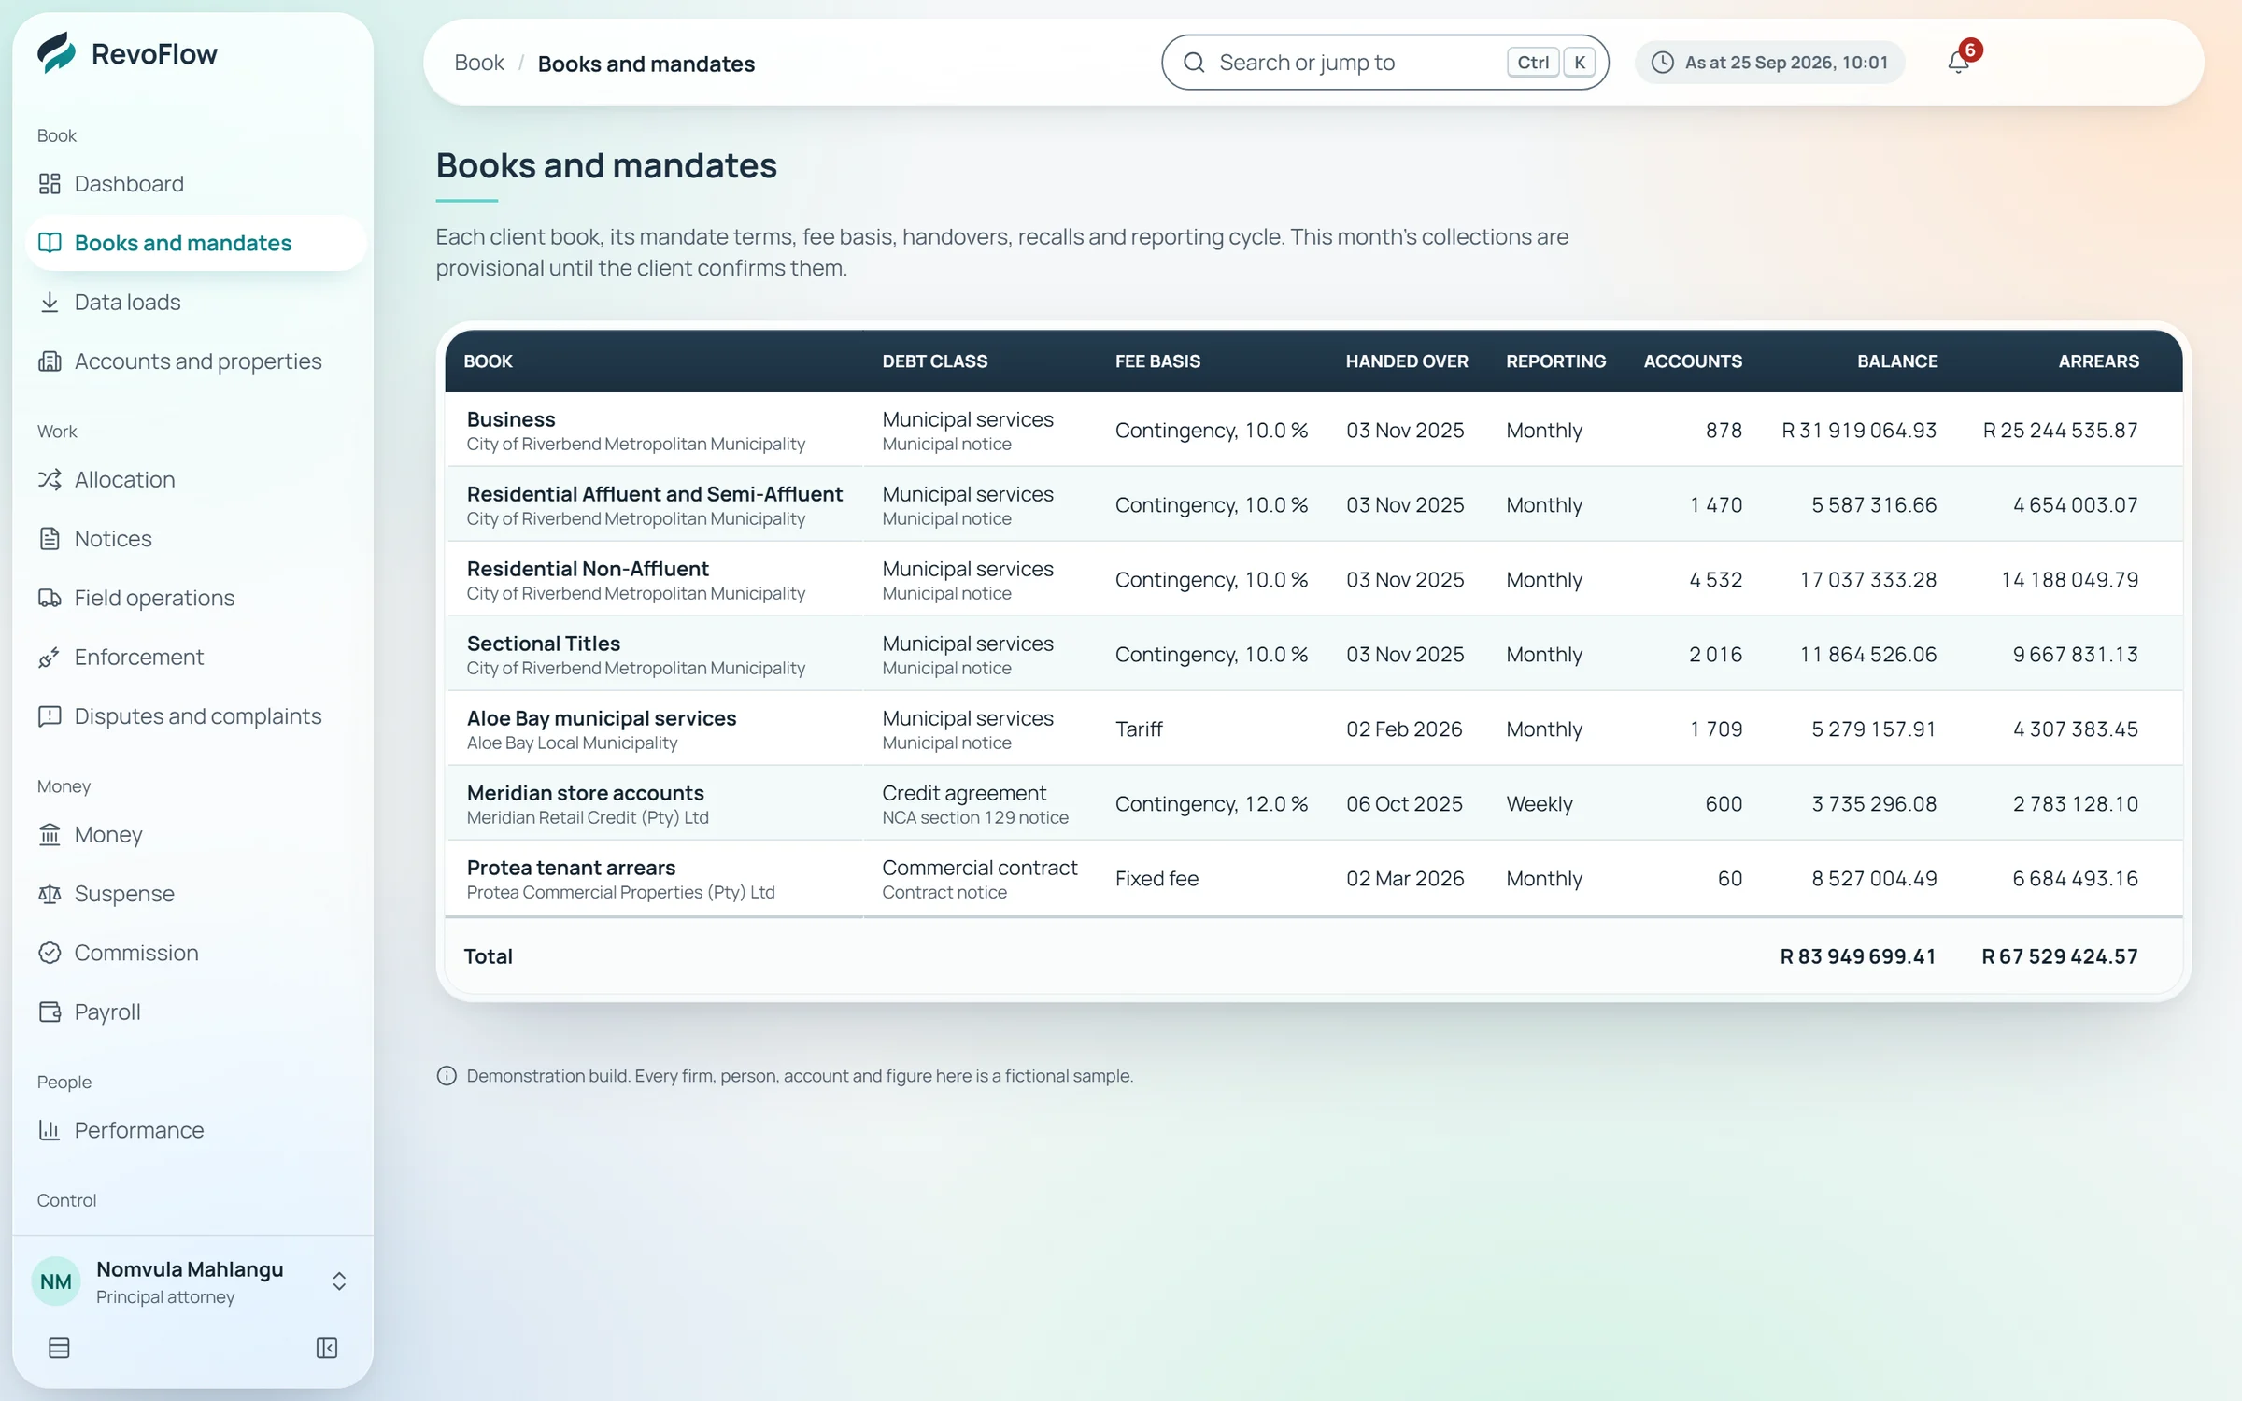Image resolution: width=2242 pixels, height=1401 pixels.
Task: Open Residential Non-Affluent book
Action: 1313,579
